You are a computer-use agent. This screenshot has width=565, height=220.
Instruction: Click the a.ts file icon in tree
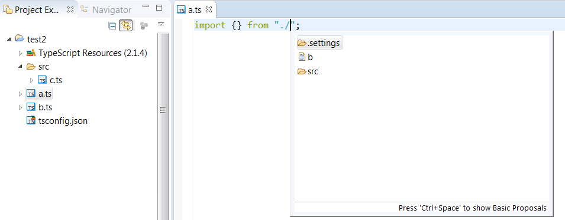click(x=31, y=94)
